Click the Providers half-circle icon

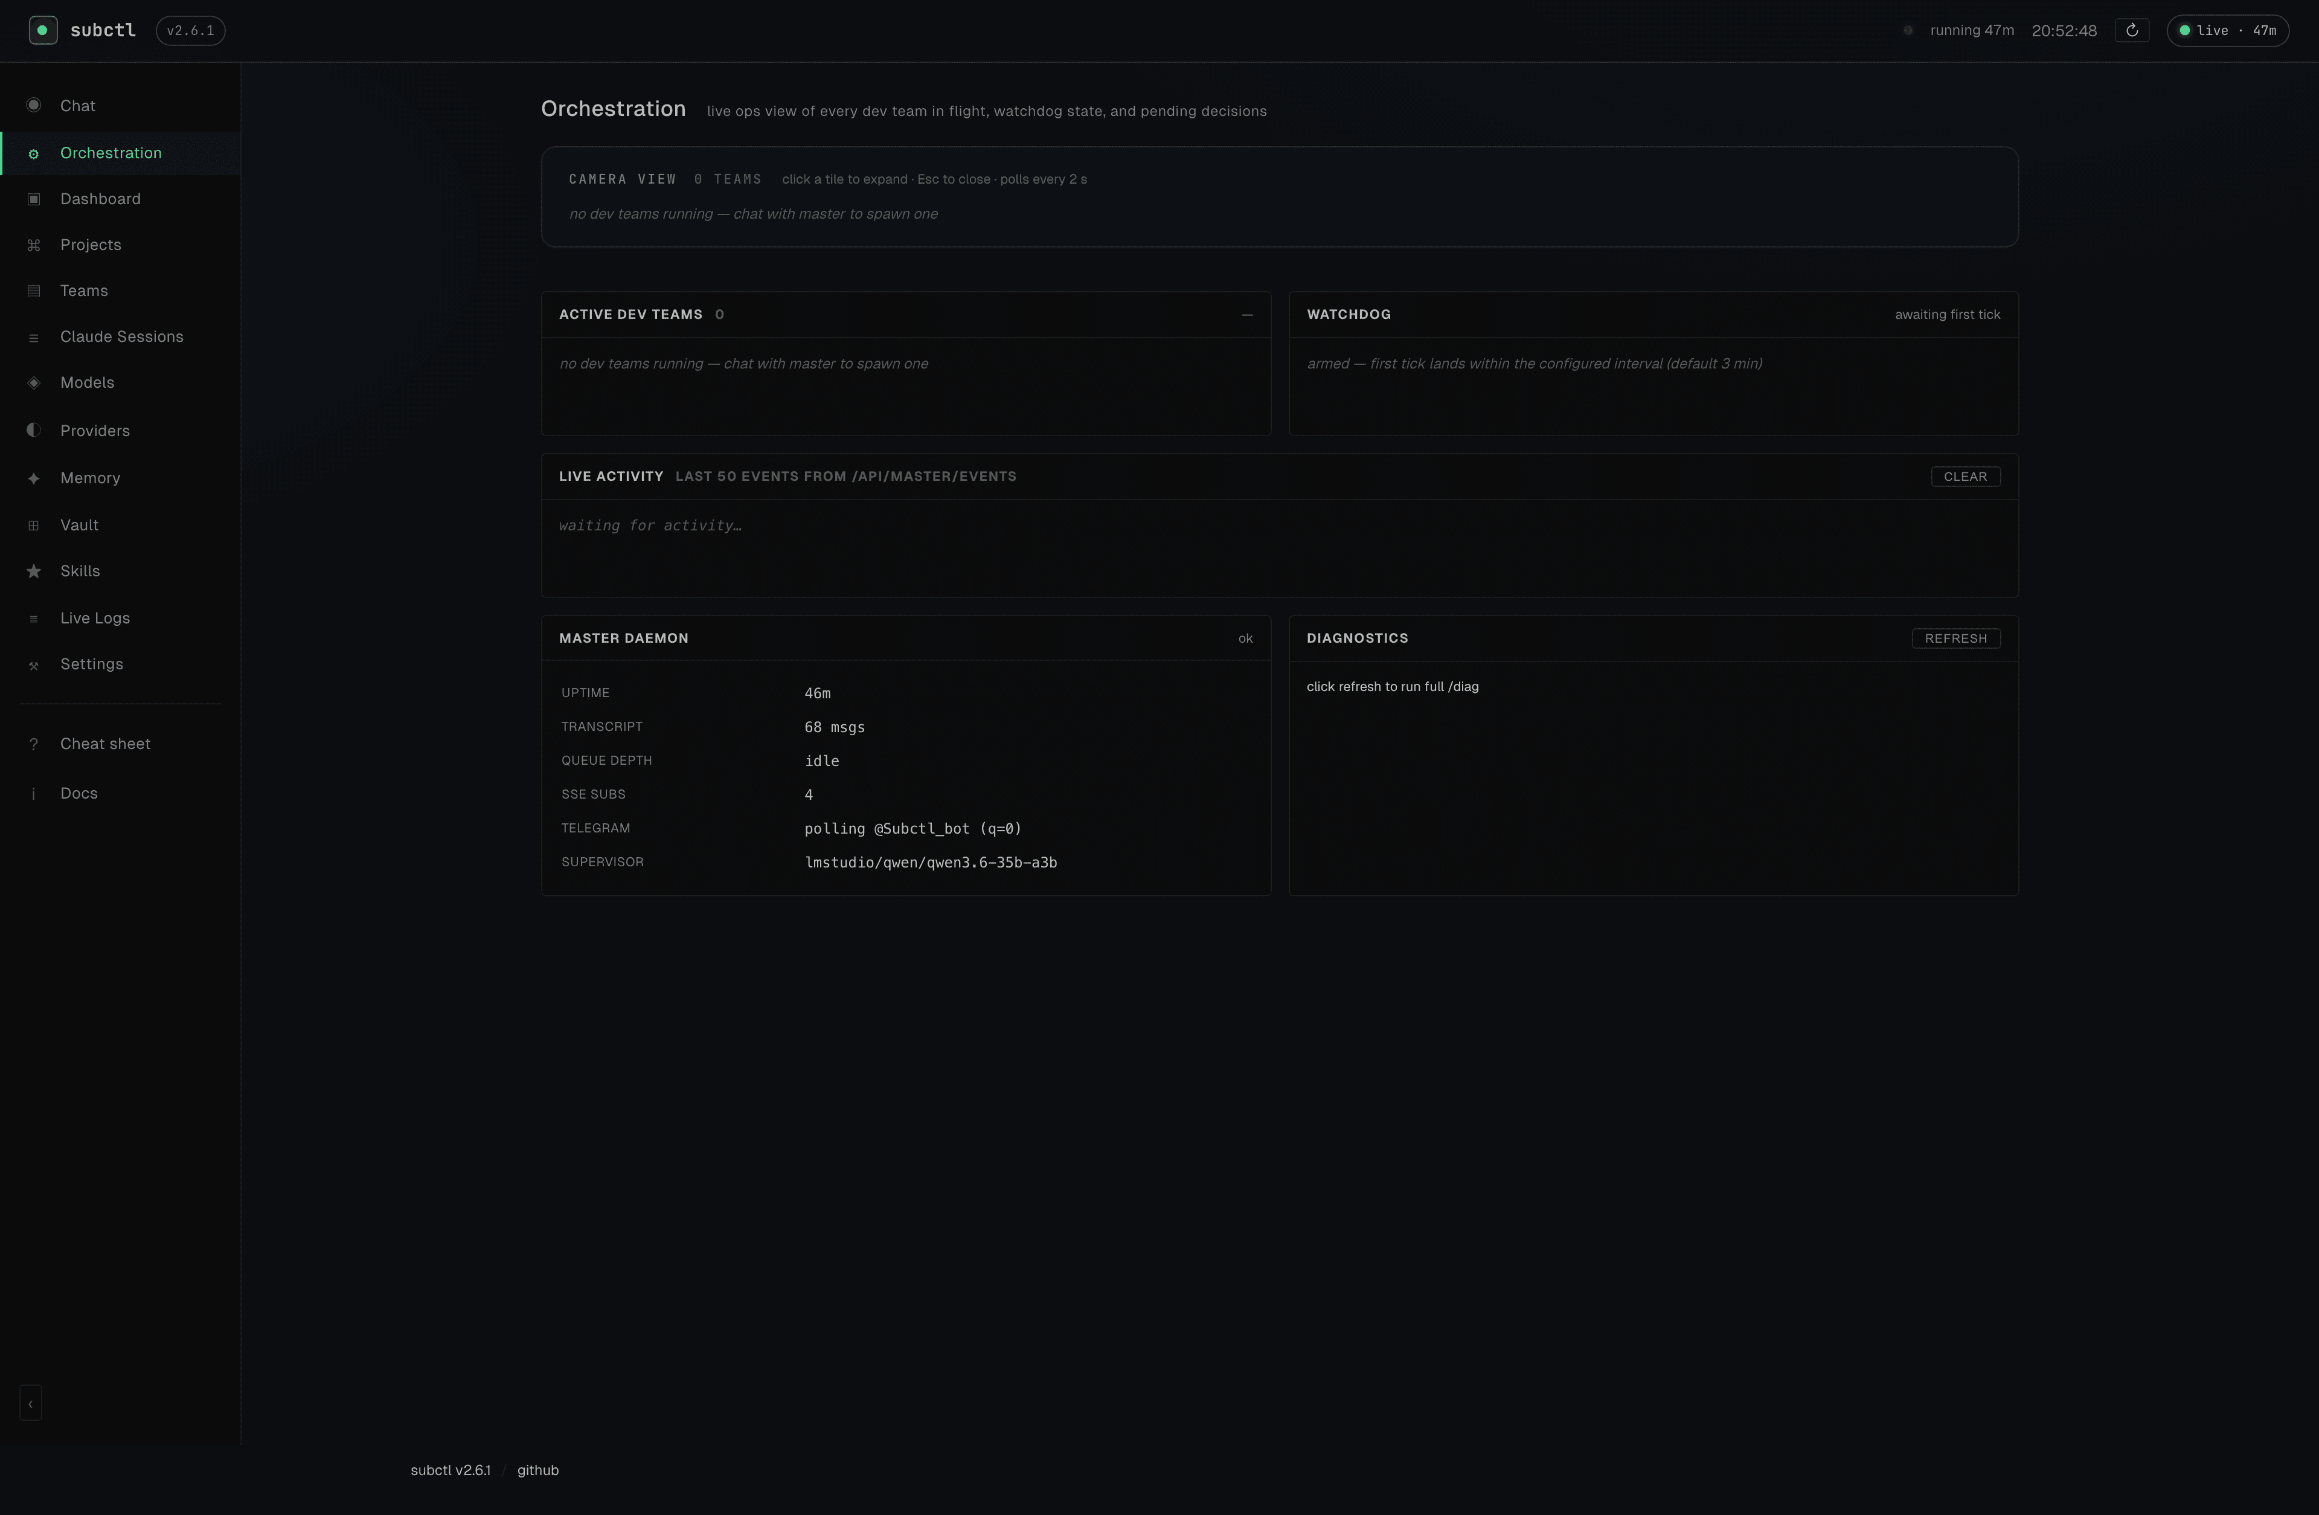(34, 430)
